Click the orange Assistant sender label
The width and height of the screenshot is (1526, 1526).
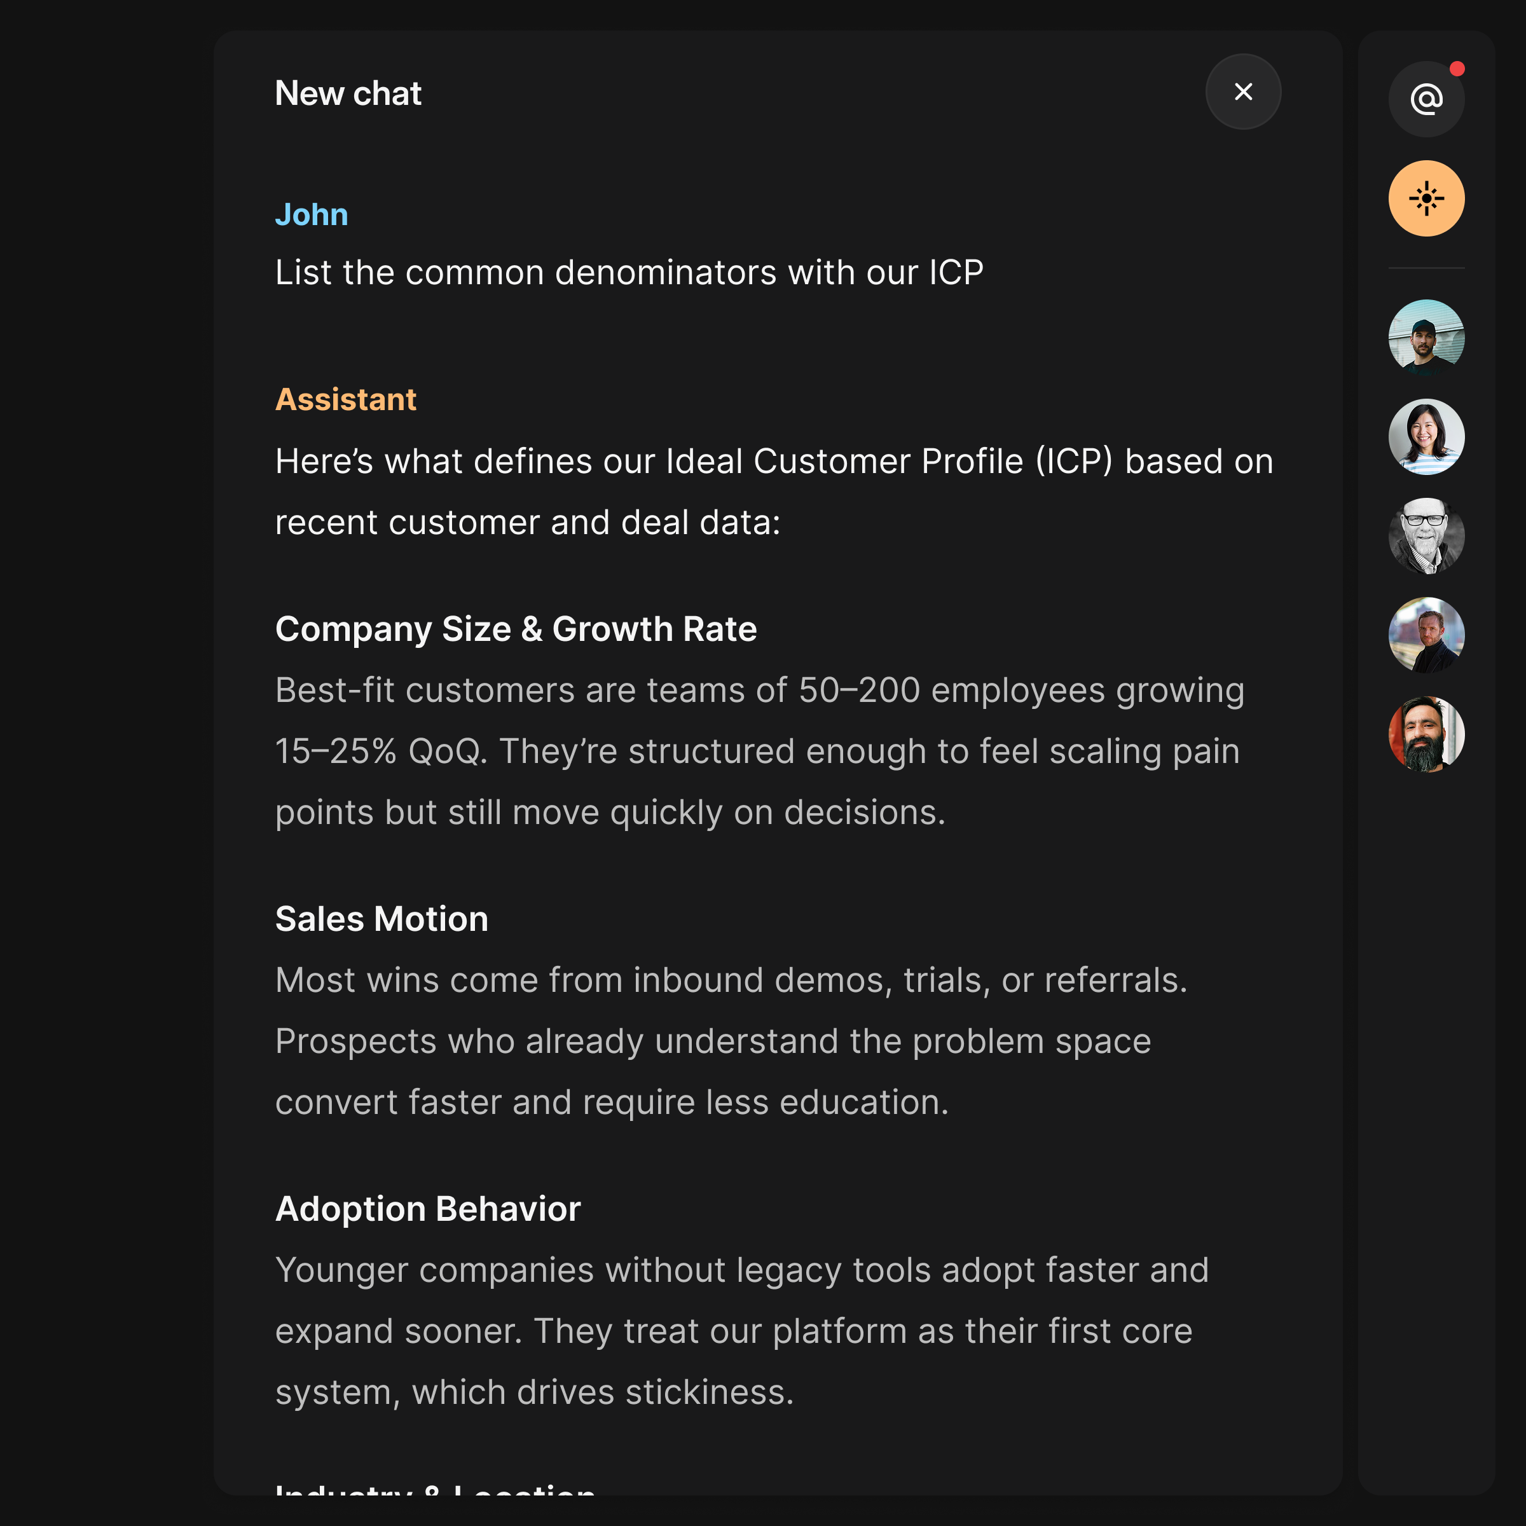click(345, 400)
